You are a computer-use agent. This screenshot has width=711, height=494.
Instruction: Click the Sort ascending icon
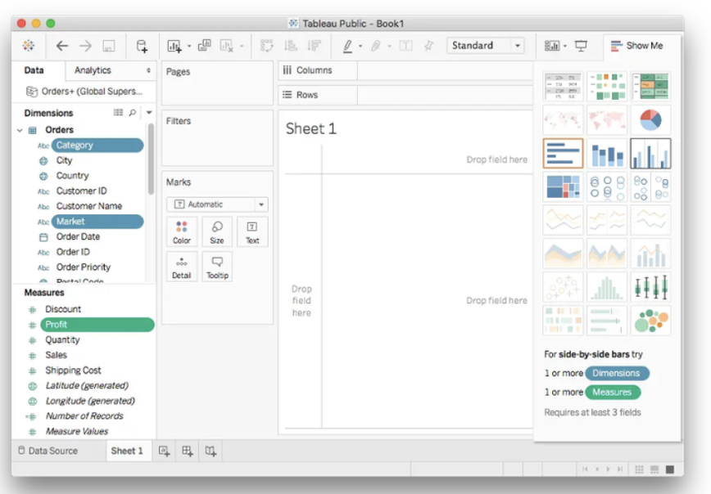click(x=290, y=46)
